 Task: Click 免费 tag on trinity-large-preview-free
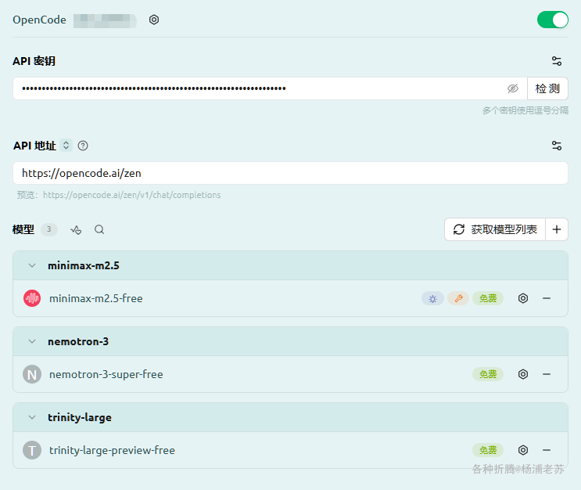click(488, 450)
